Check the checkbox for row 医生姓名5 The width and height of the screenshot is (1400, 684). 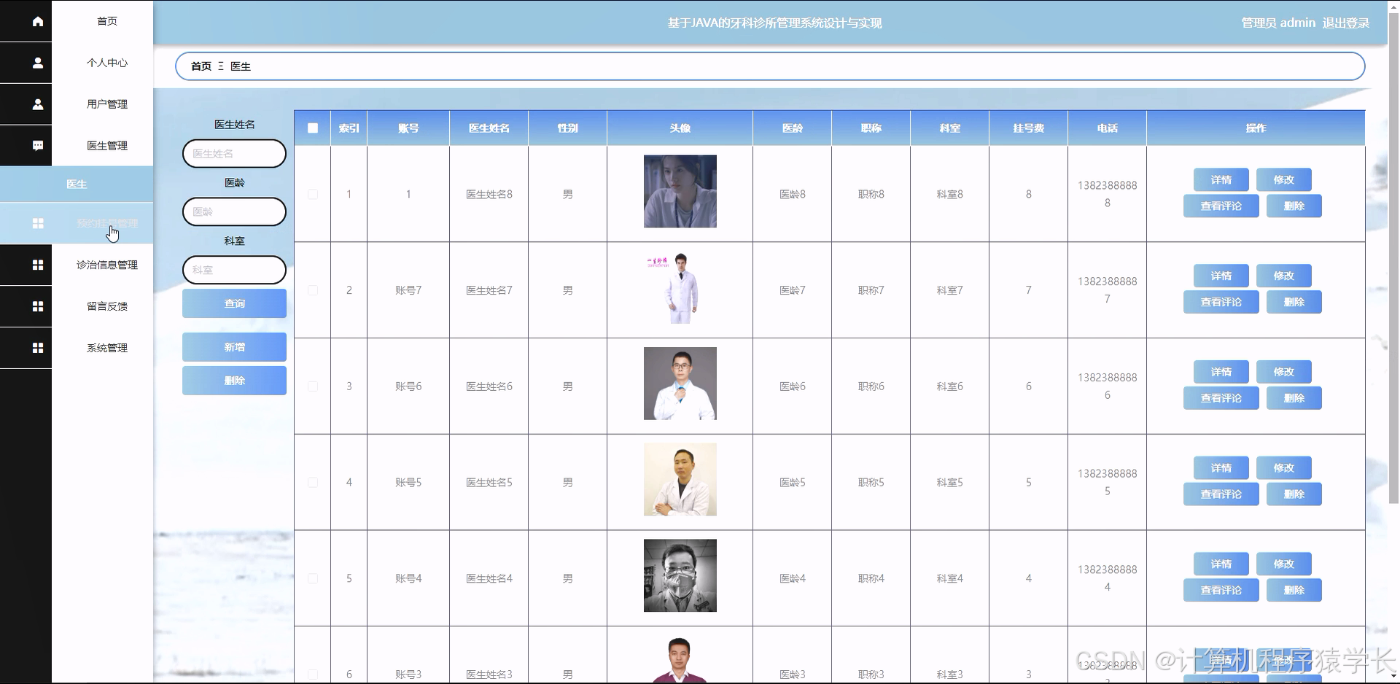(x=313, y=483)
